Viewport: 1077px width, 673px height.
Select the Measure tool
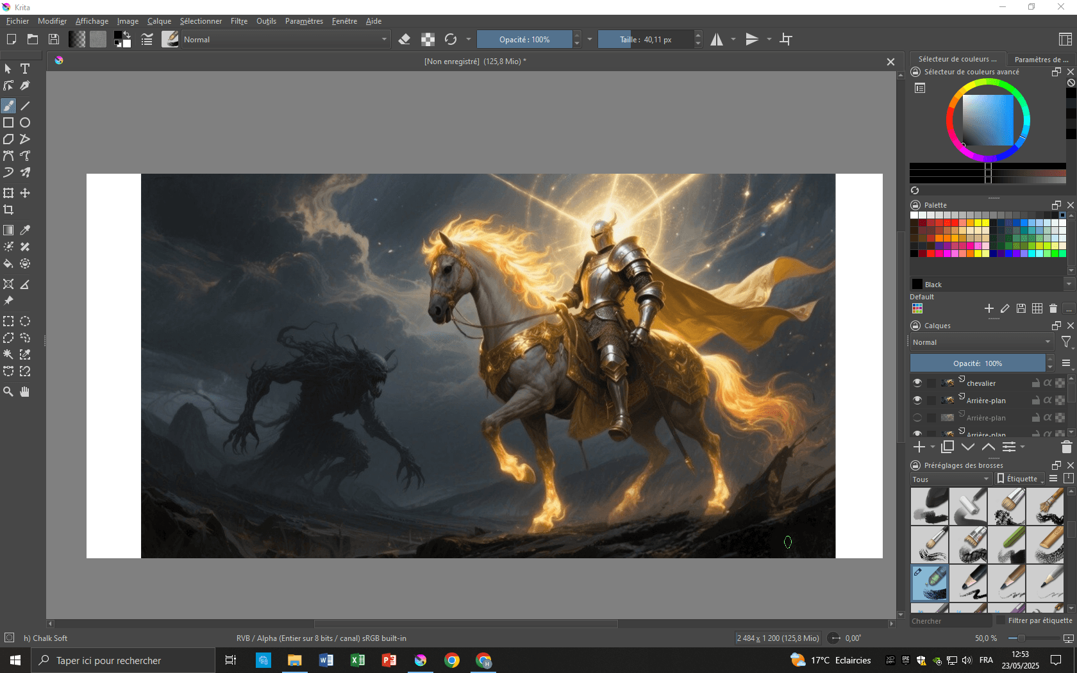click(25, 284)
